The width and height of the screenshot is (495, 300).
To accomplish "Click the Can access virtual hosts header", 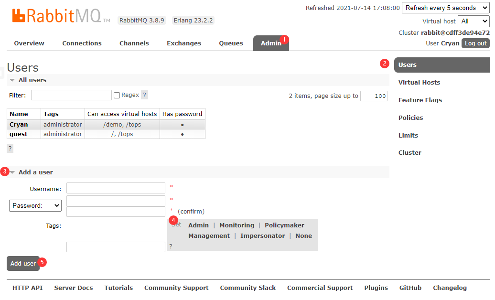I will coord(122,114).
